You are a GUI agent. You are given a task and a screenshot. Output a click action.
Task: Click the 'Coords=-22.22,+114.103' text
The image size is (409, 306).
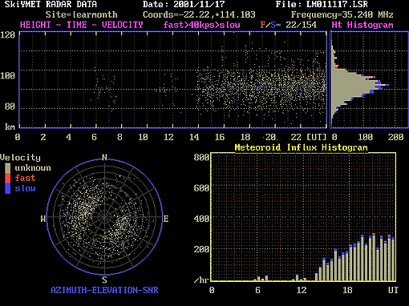[199, 14]
